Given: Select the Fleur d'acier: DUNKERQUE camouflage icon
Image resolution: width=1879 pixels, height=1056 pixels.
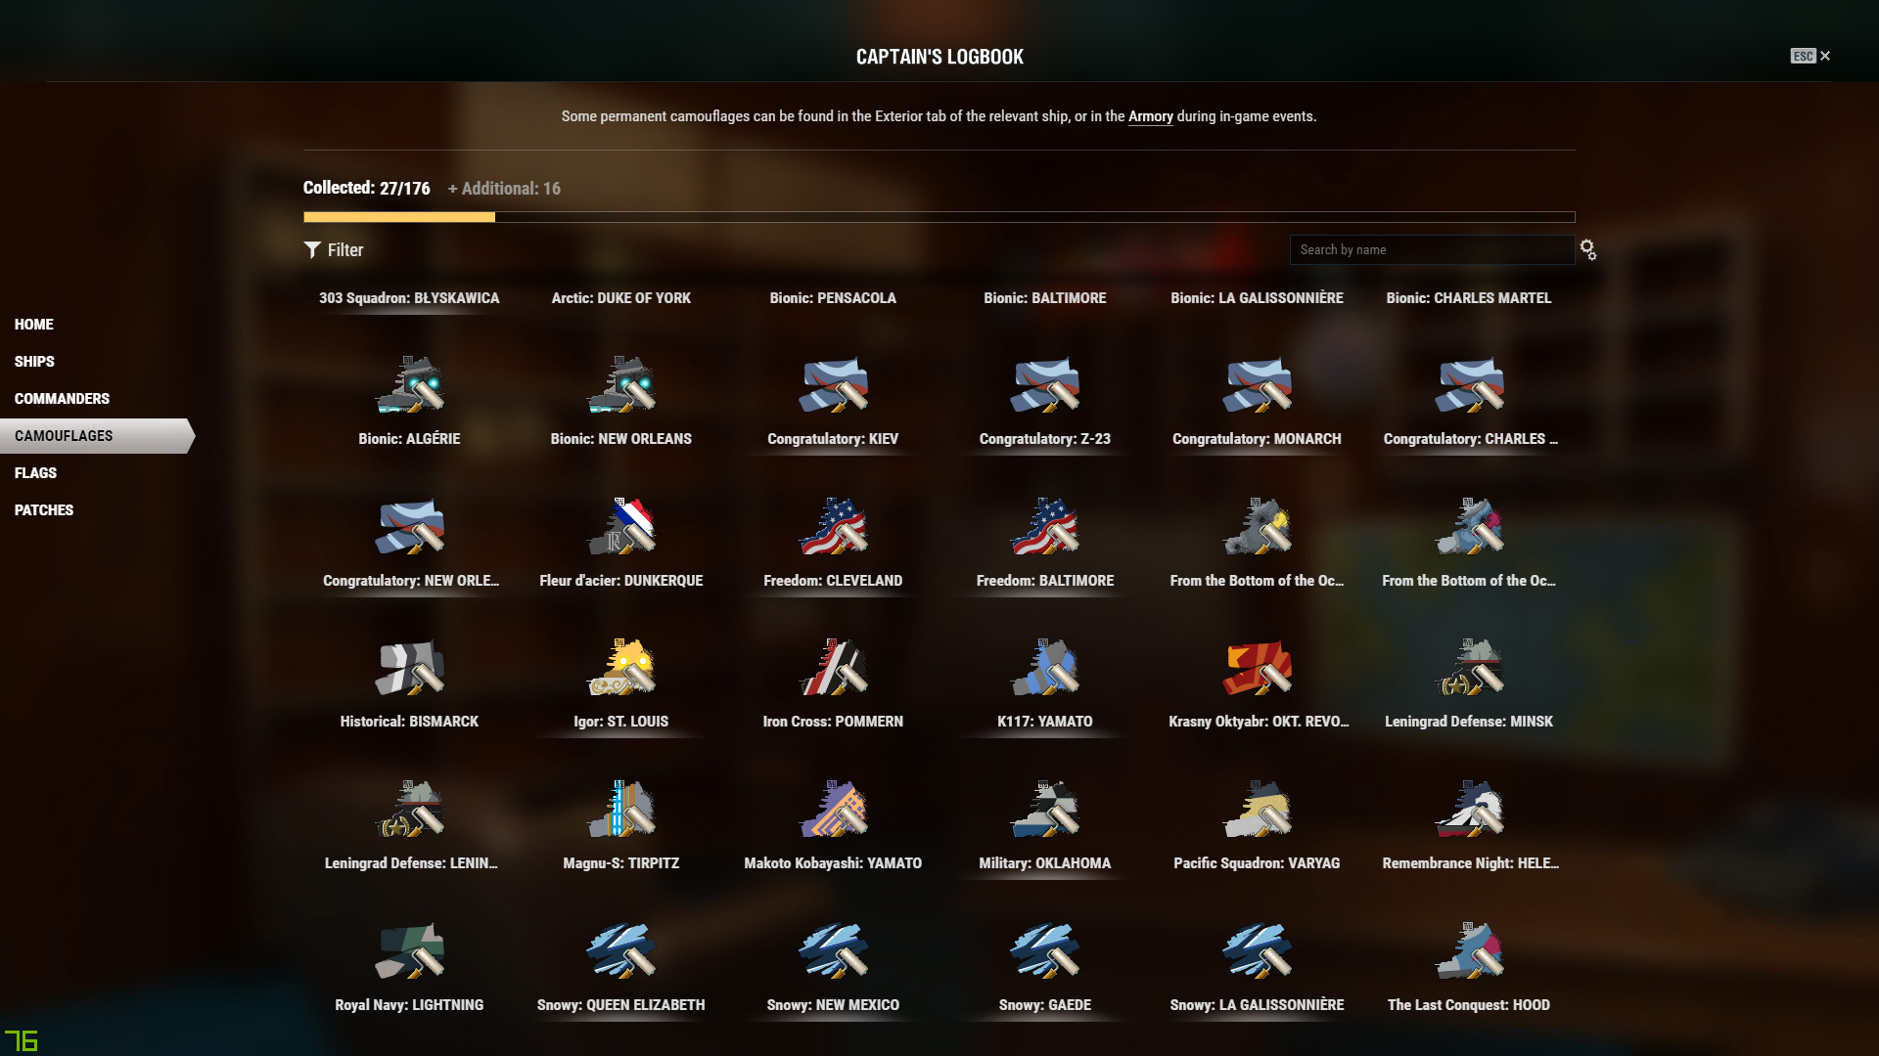Looking at the screenshot, I should 620,526.
